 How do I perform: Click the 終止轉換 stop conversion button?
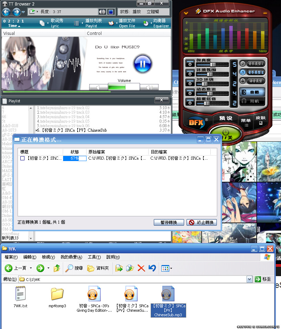[x=202, y=222]
